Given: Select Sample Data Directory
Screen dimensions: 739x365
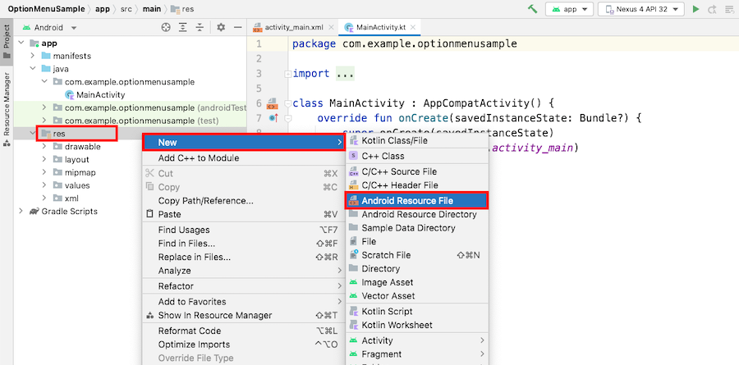Looking at the screenshot, I should pos(418,228).
